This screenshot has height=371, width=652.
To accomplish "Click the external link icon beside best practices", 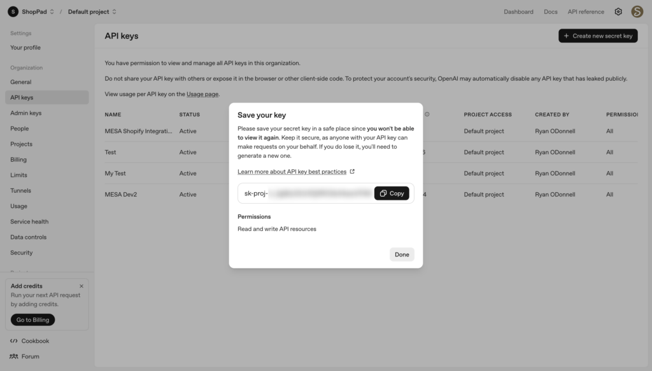I will click(x=352, y=171).
